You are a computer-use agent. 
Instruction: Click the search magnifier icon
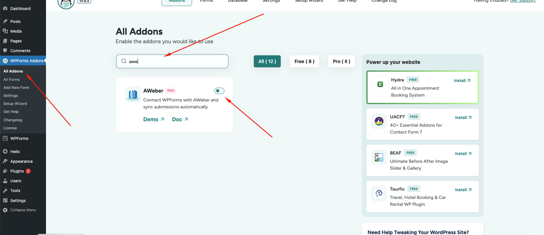[124, 61]
